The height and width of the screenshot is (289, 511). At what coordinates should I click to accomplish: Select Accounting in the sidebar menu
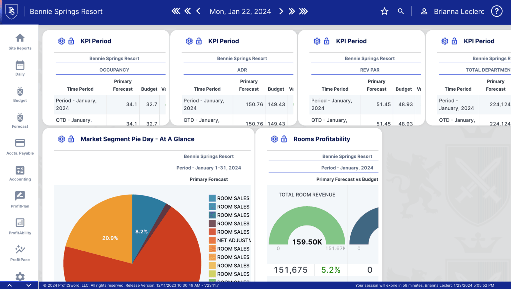[x=20, y=173]
